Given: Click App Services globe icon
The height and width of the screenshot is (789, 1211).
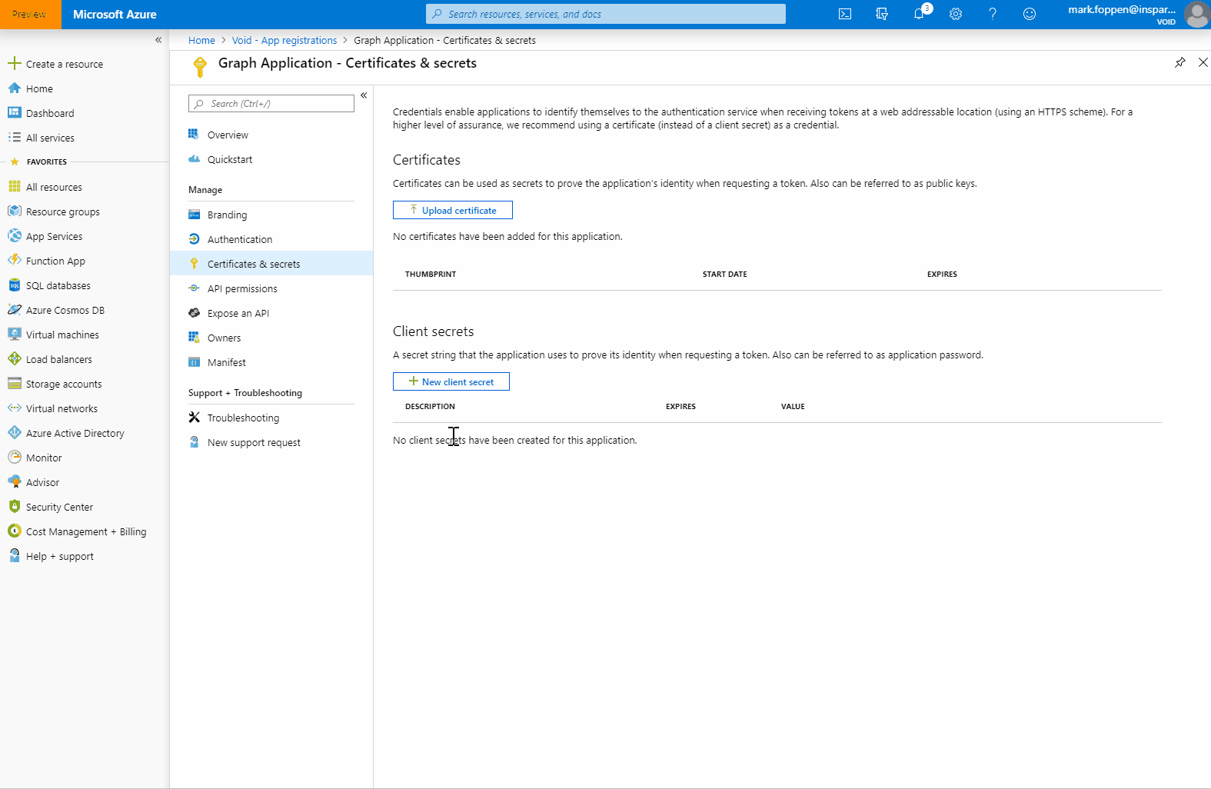Looking at the screenshot, I should point(14,236).
